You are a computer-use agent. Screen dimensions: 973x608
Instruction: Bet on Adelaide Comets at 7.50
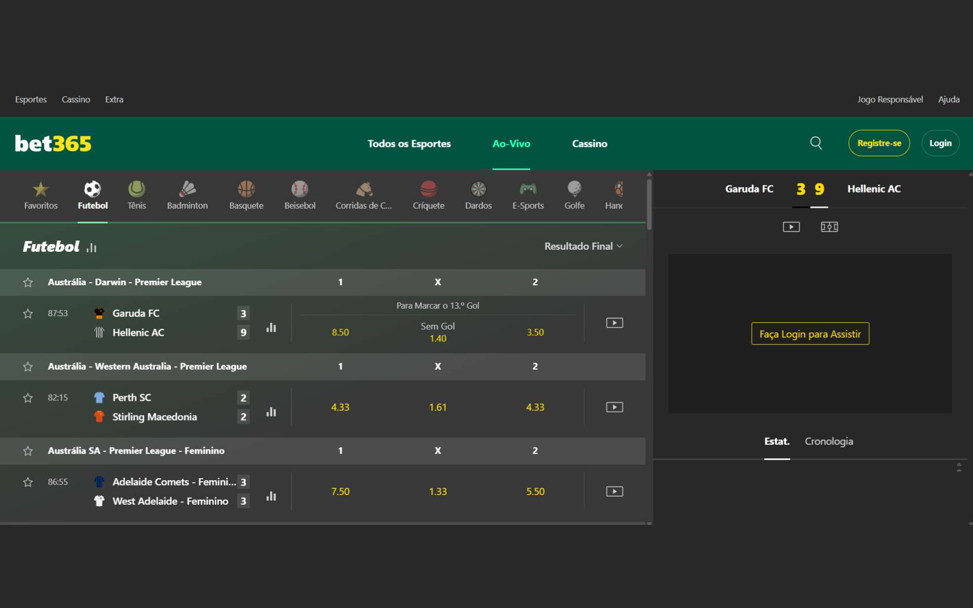pos(340,491)
